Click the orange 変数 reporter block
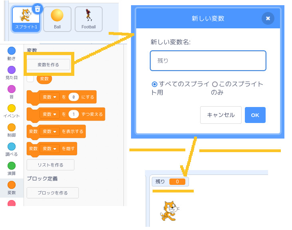The image size is (292, 230). pyautogui.click(x=44, y=79)
